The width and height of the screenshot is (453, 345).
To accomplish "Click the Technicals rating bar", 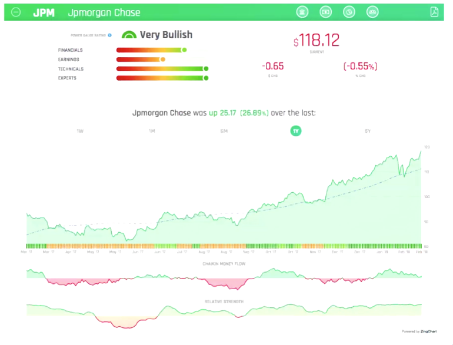I will pyautogui.click(x=162, y=69).
